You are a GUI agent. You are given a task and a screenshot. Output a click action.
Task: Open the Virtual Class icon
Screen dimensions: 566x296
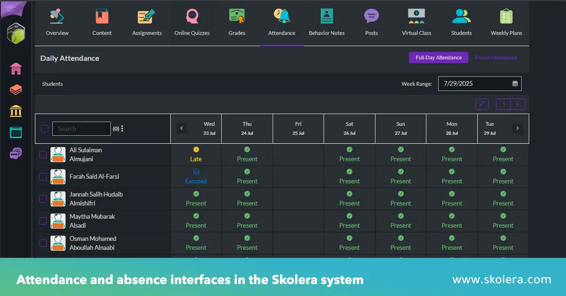tap(416, 16)
